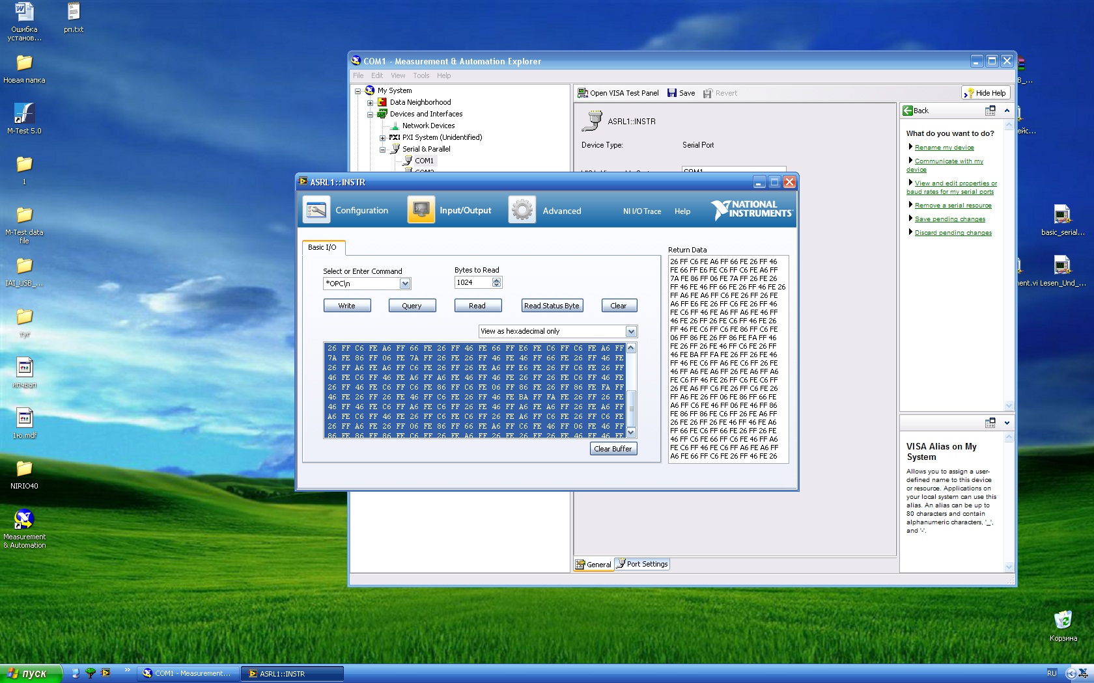
Task: Expand the Data Neighborhood tree node
Action: pos(370,103)
